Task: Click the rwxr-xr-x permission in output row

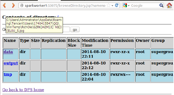Action: tap(120, 63)
